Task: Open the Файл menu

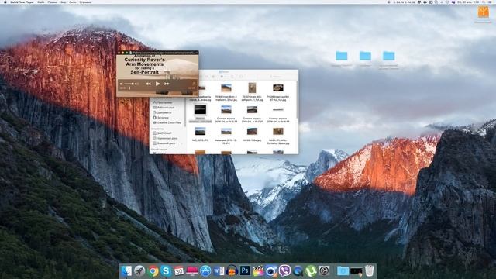Action: click(x=41, y=2)
